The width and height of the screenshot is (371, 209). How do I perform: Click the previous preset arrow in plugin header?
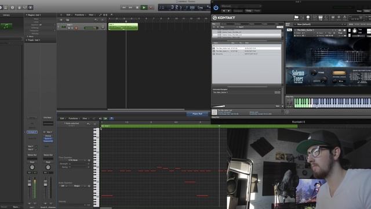[224, 11]
